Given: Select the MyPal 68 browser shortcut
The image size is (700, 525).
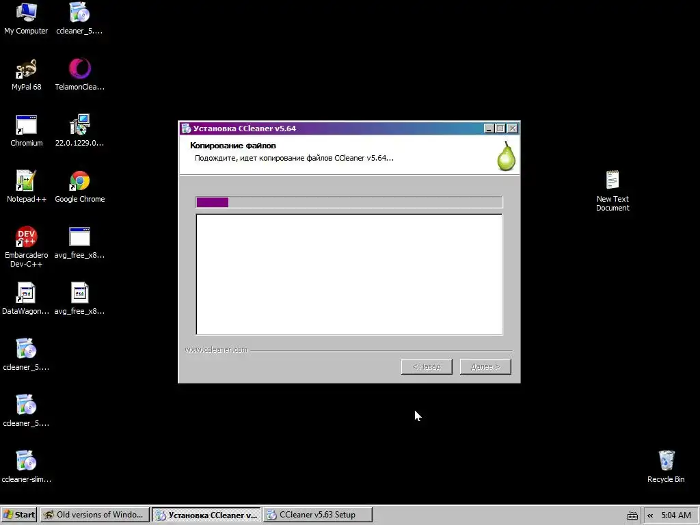Looking at the screenshot, I should point(26,75).
